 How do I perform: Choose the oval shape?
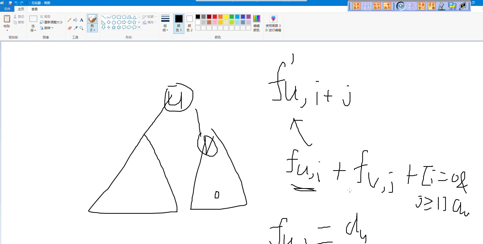click(x=114, y=17)
